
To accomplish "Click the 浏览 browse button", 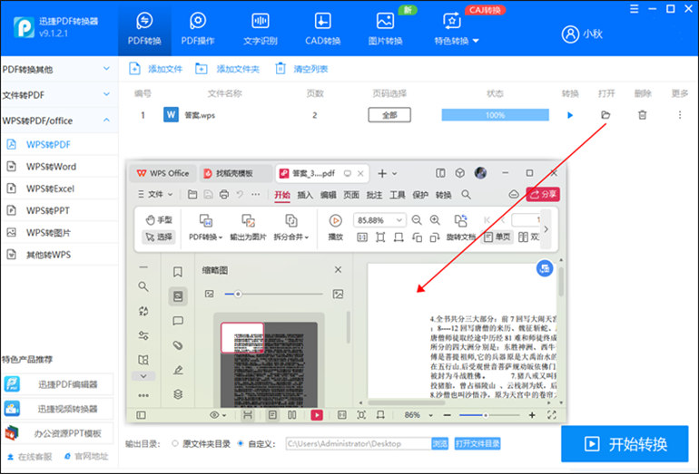I will pyautogui.click(x=440, y=444).
